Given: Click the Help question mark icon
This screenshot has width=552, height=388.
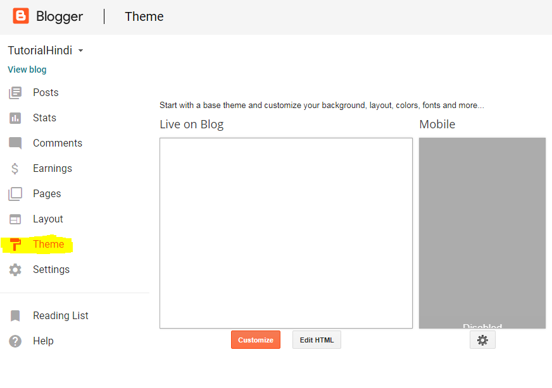Looking at the screenshot, I should tap(15, 341).
